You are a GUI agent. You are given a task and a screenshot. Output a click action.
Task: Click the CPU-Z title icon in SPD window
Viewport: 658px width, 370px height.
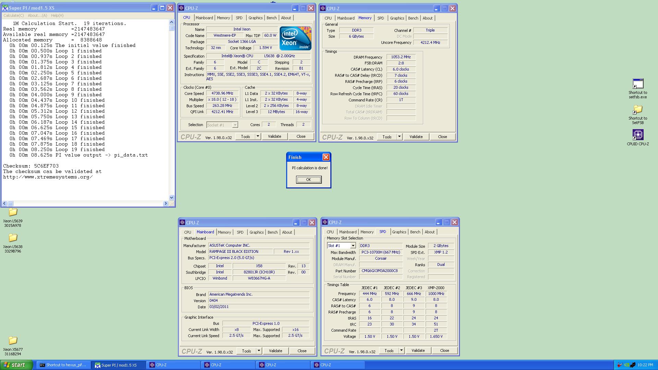[x=325, y=222]
